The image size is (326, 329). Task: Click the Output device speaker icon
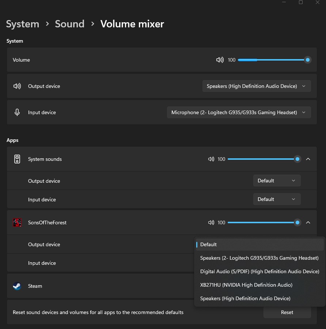point(17,86)
